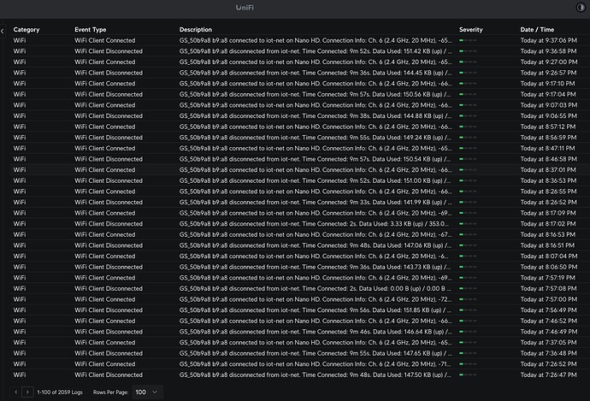Select the log entry at 8:06:50 PM

(x=299, y=267)
